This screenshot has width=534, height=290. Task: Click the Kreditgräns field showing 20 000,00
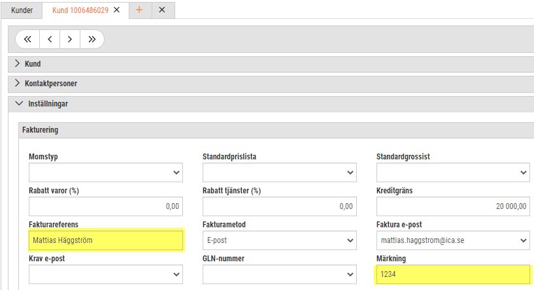click(453, 206)
